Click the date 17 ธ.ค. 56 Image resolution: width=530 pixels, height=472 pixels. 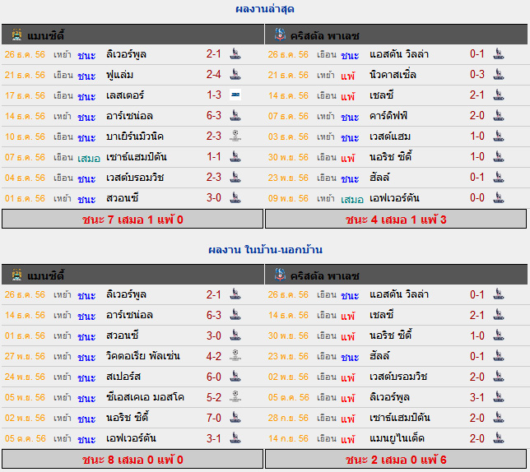[25, 95]
